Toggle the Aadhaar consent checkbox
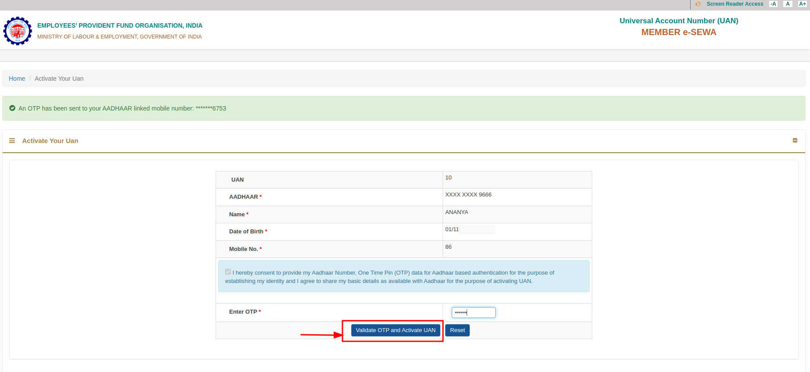810x372 pixels. pos(228,272)
